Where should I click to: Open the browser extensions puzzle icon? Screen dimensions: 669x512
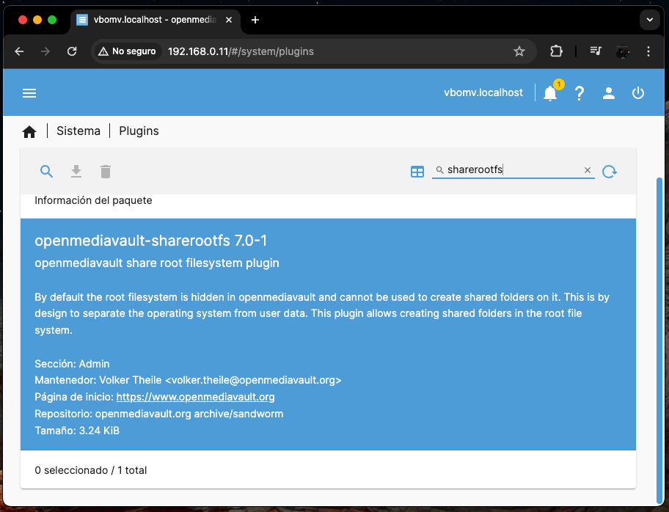[556, 51]
